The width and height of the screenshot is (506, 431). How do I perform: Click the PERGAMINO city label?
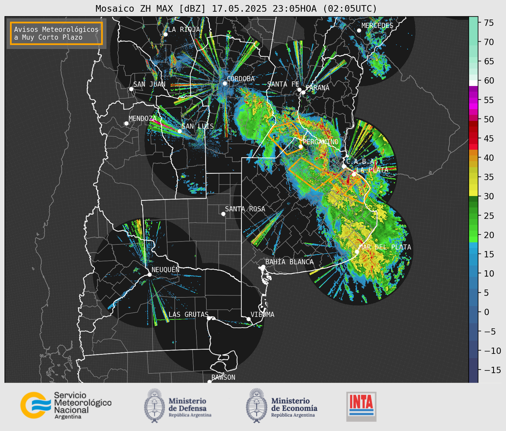(x=321, y=142)
